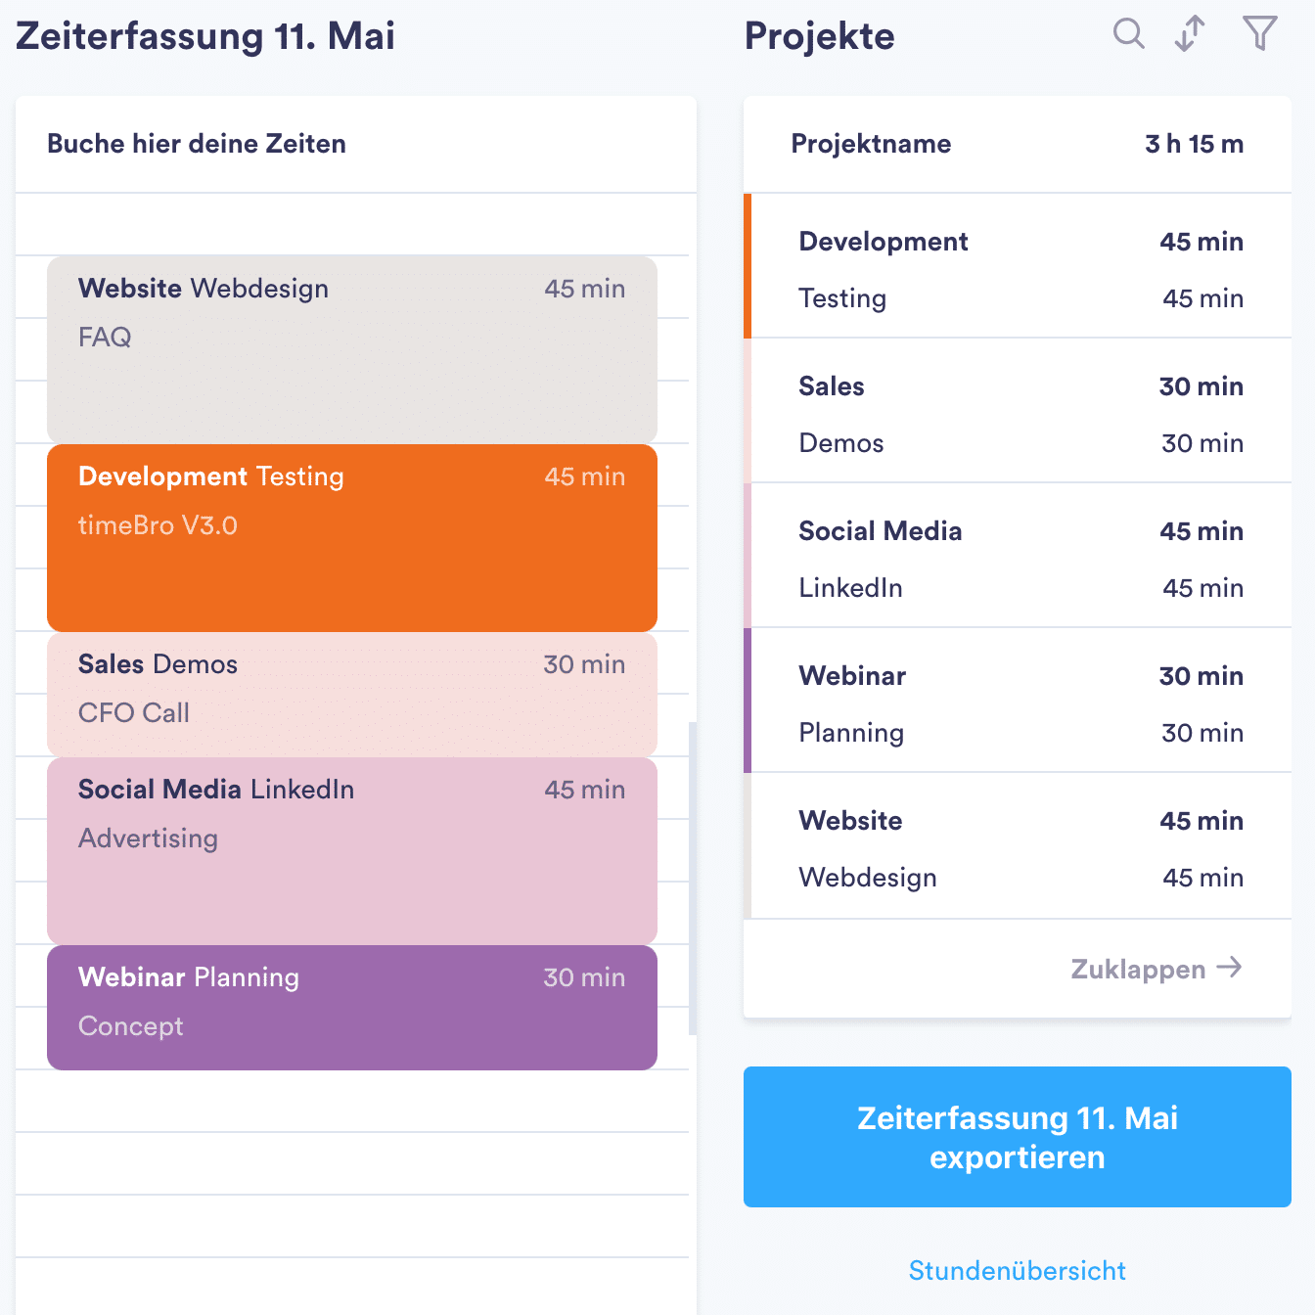This screenshot has height=1315, width=1315.
Task: Click the pink color bar of Social Media project
Action: (748, 556)
